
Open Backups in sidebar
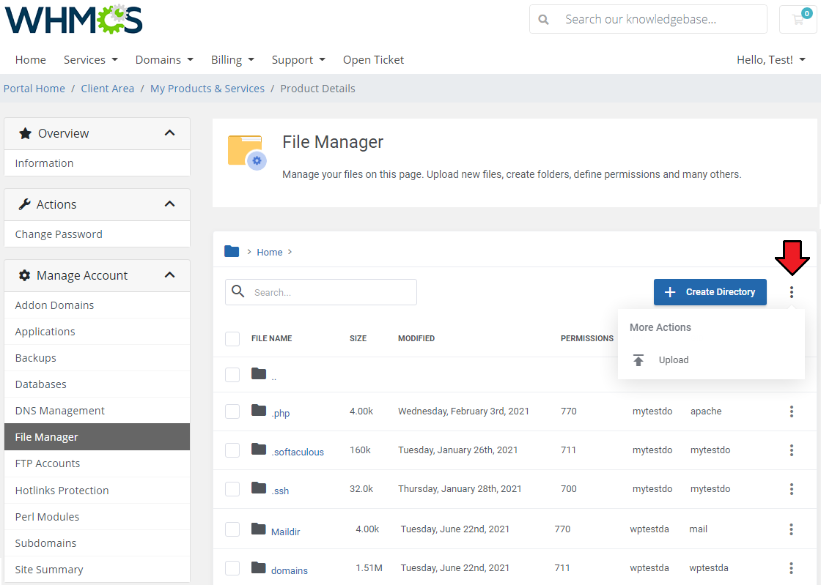point(97,358)
